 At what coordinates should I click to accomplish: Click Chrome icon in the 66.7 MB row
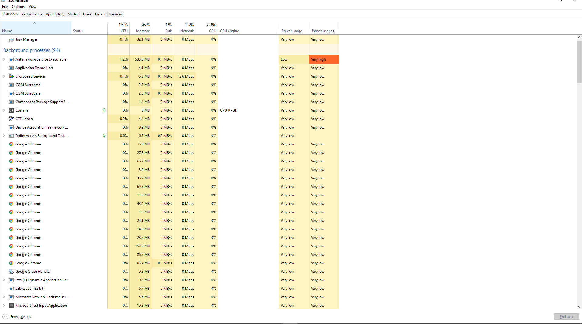11,161
